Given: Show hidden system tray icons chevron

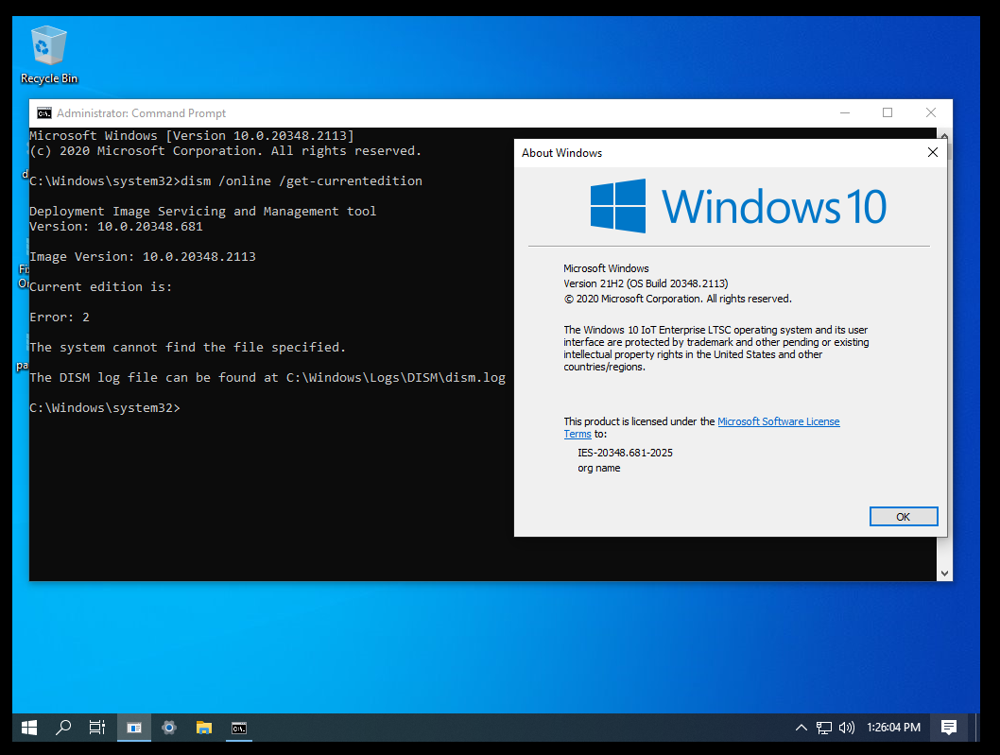Looking at the screenshot, I should pyautogui.click(x=801, y=728).
